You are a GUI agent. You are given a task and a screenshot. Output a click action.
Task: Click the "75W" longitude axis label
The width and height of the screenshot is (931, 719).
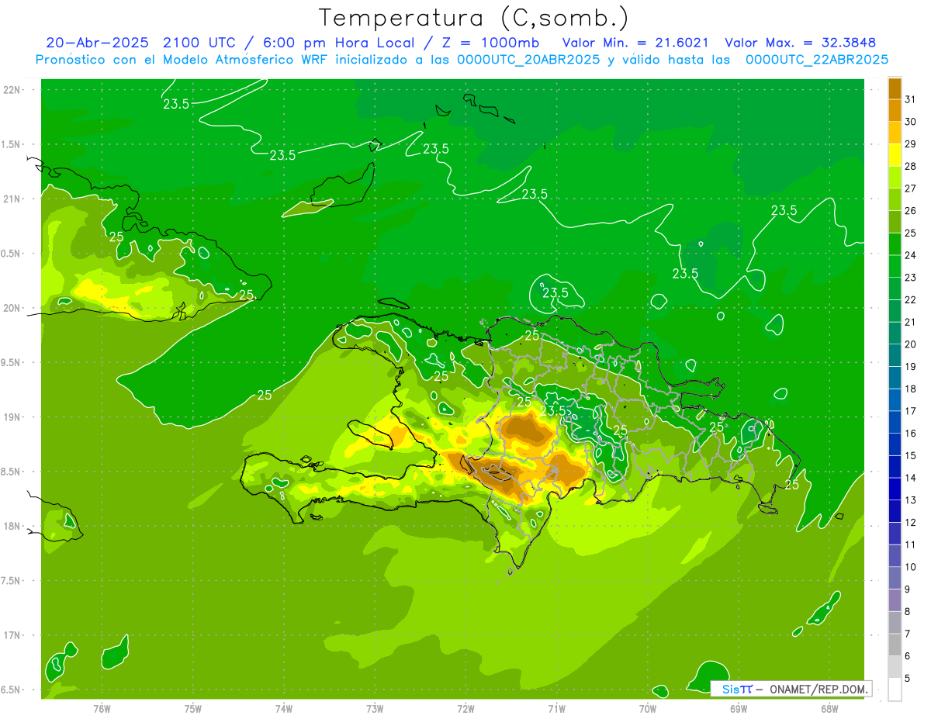[193, 709]
